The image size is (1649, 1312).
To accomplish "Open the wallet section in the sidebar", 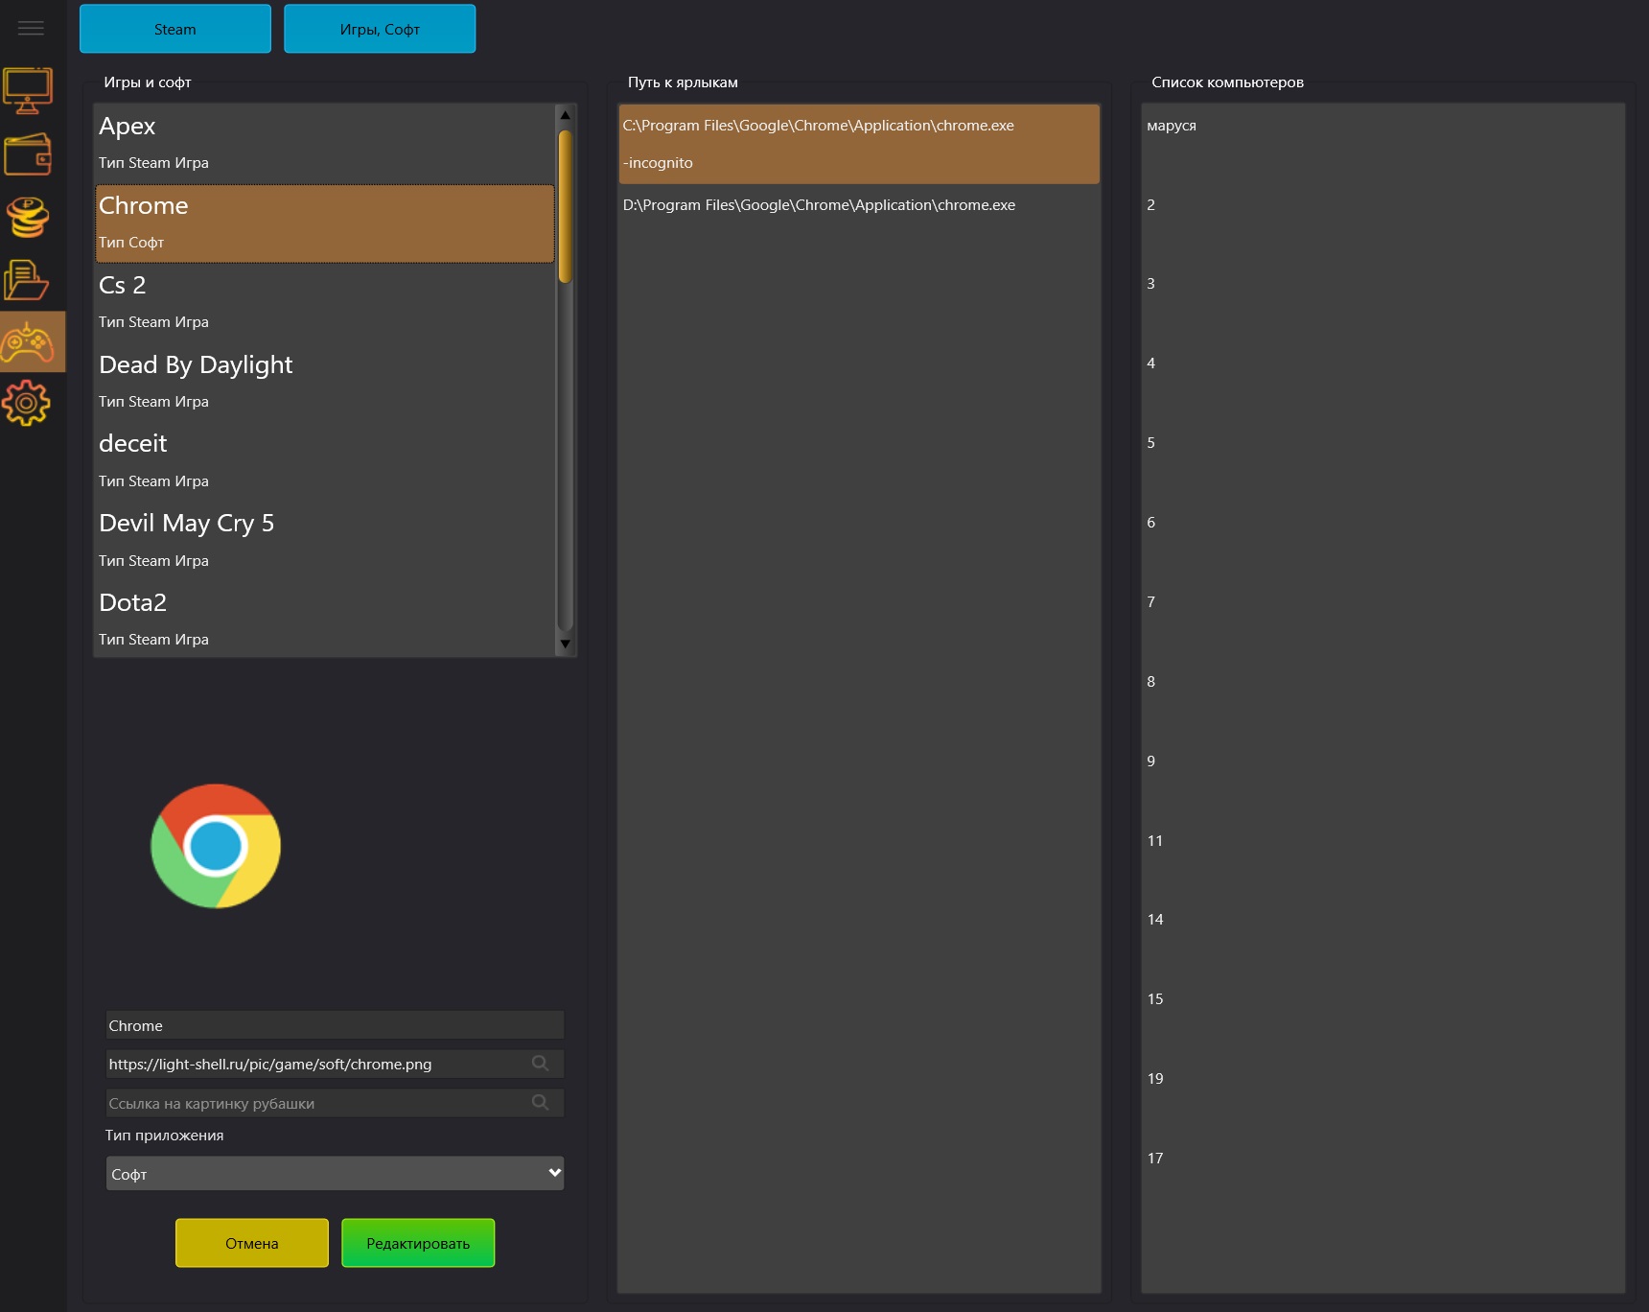I will pyautogui.click(x=28, y=154).
